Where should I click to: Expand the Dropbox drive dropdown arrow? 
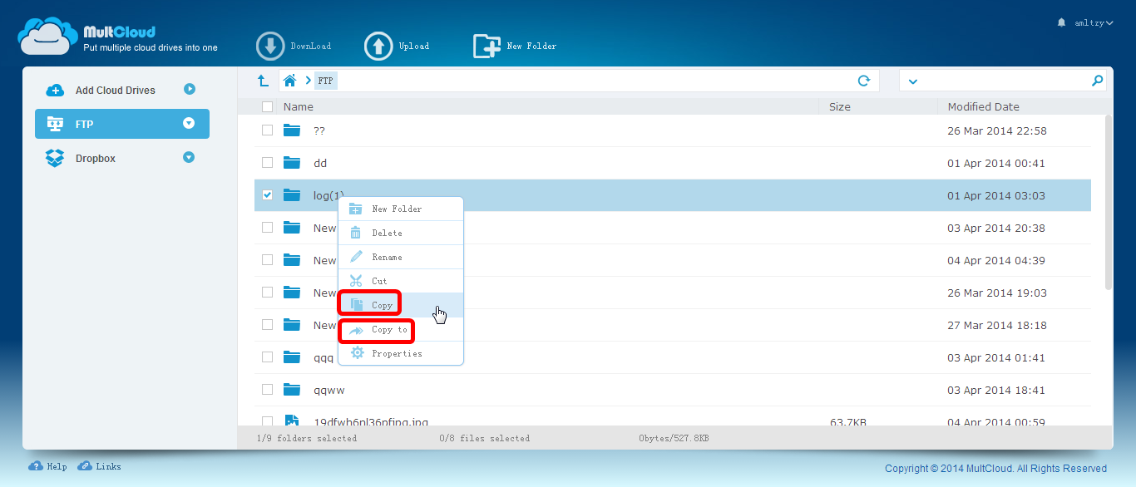[189, 157]
